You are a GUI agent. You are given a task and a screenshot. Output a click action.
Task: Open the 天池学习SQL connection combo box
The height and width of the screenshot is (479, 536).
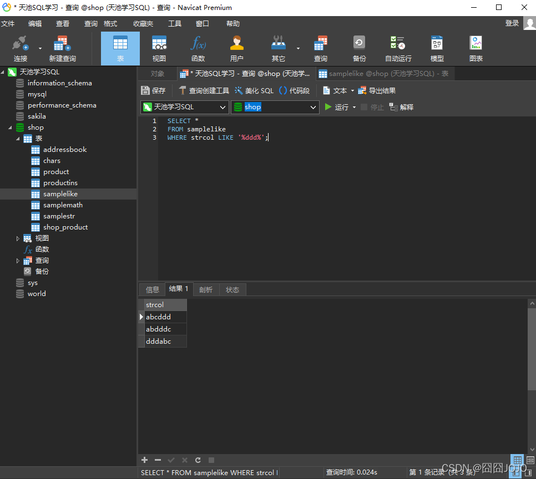point(185,108)
